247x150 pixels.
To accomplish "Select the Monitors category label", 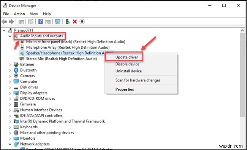I will [28, 138].
